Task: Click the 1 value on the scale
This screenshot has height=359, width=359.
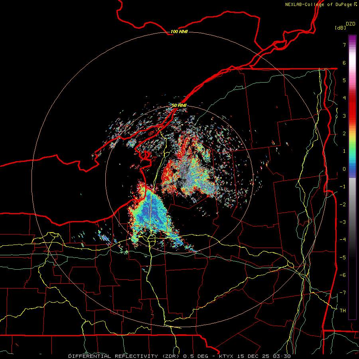Action: [x=344, y=151]
